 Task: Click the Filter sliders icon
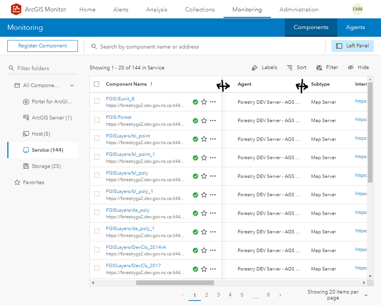coord(319,68)
